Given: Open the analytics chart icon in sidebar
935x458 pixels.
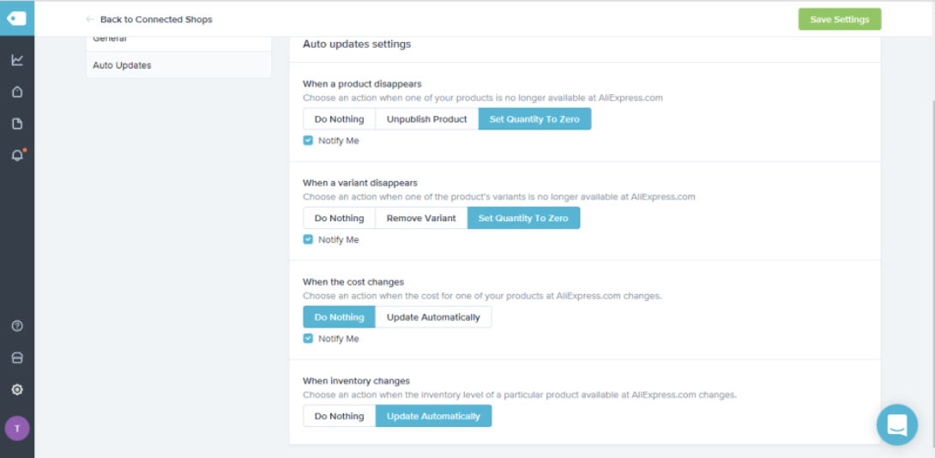Looking at the screenshot, I should 17,60.
